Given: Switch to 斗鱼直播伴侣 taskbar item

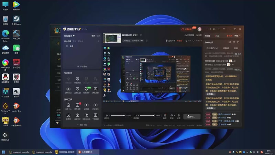Looking at the screenshot, I should click(88, 152).
